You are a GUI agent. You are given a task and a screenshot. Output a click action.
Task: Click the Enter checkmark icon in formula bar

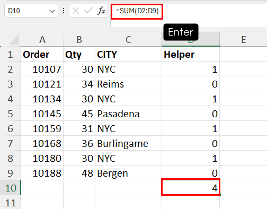click(88, 11)
